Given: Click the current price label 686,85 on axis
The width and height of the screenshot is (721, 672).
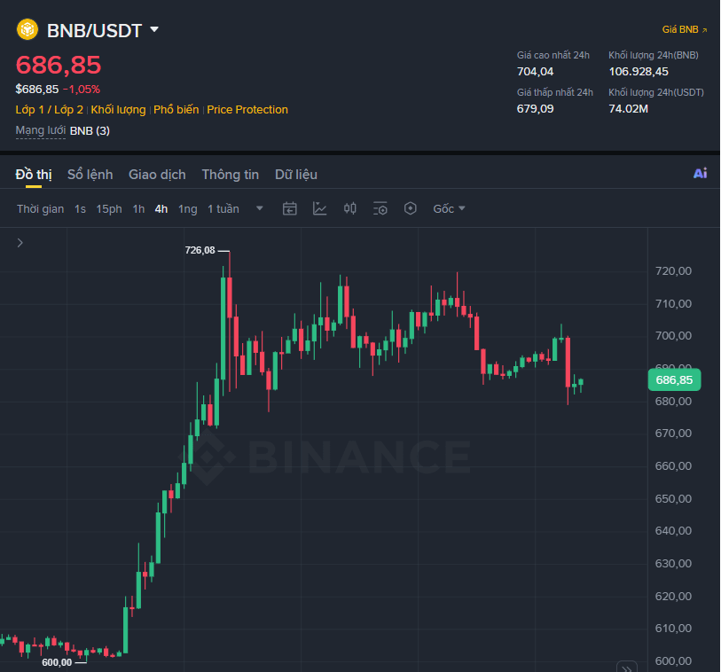Looking at the screenshot, I should click(x=674, y=379).
